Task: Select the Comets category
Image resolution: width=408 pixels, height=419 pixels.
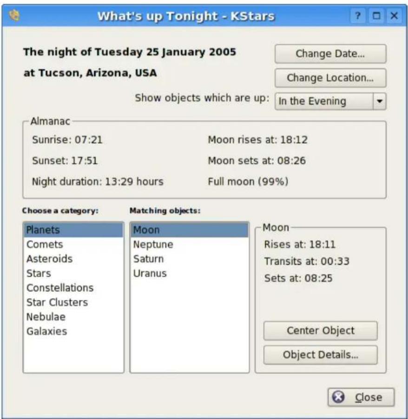Action: [73, 244]
